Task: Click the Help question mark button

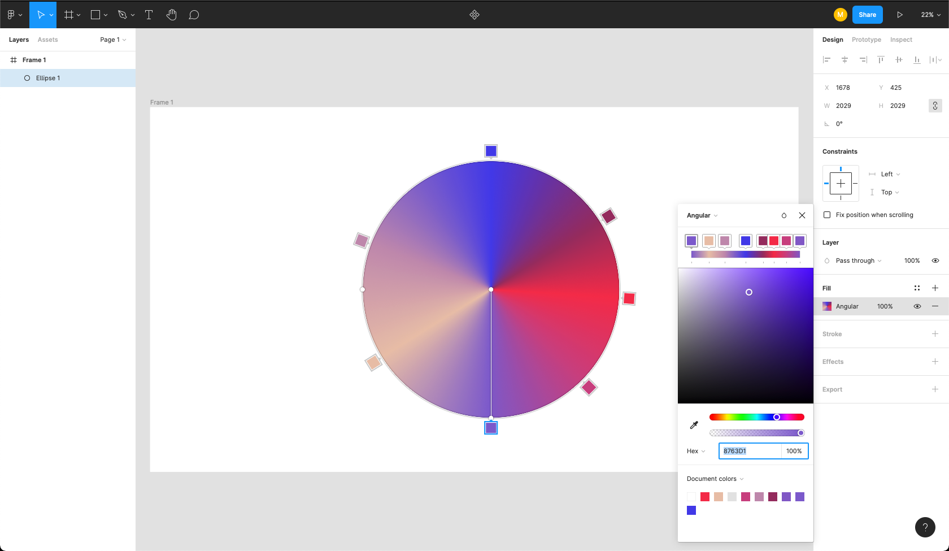Action: pos(925,527)
